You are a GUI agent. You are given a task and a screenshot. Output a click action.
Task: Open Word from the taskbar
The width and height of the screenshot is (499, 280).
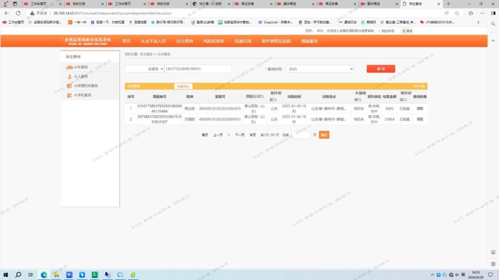coord(69,275)
